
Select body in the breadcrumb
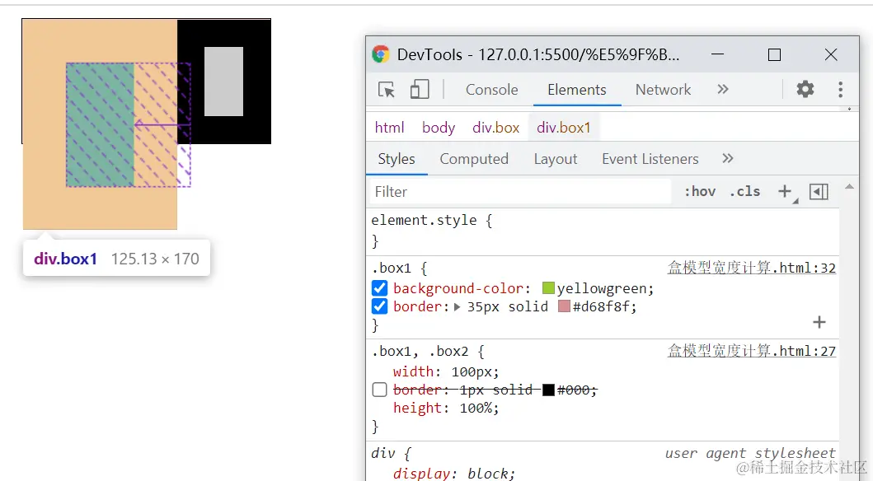click(439, 128)
